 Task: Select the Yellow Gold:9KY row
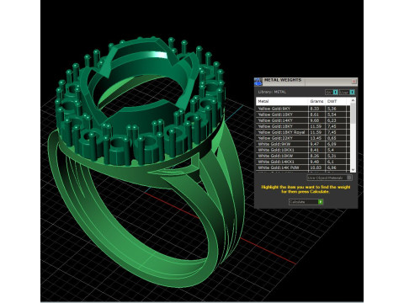click(303, 109)
